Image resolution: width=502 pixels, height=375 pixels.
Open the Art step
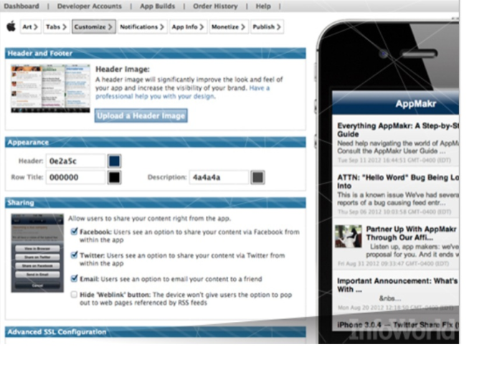(30, 27)
